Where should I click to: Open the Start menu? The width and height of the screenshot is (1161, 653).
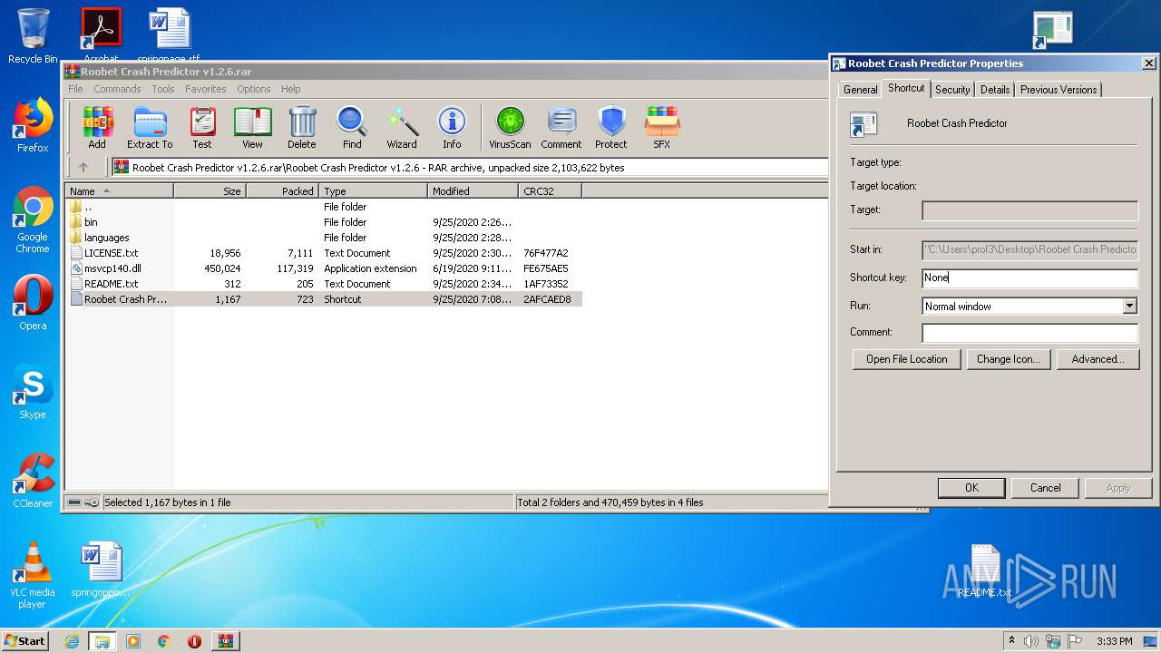pos(24,641)
